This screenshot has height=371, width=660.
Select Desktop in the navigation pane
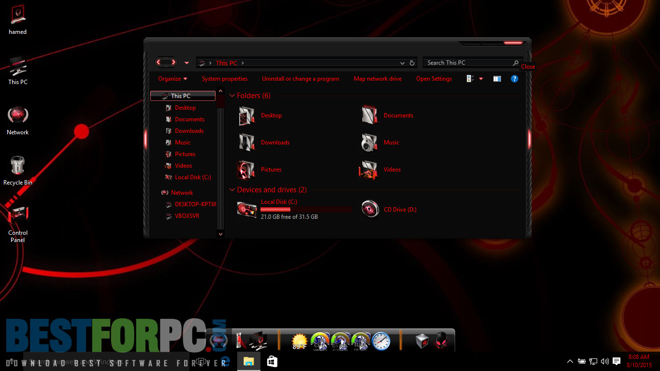coord(185,108)
